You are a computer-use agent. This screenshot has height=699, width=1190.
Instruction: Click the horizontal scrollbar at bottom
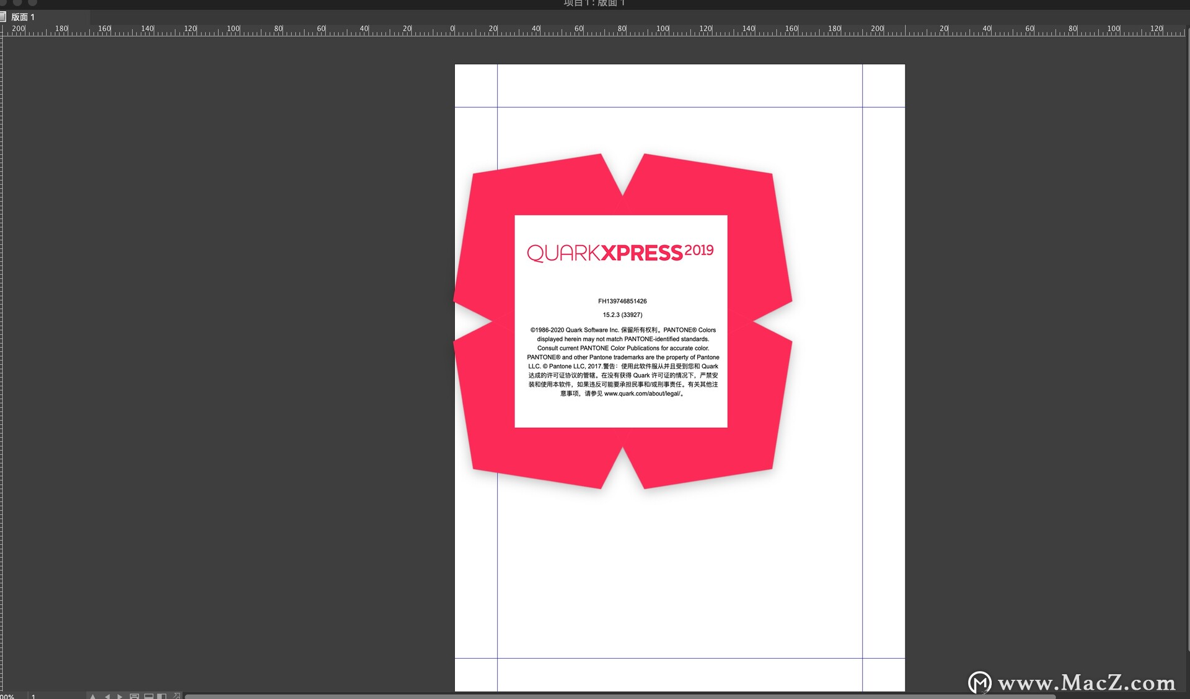pyautogui.click(x=620, y=697)
